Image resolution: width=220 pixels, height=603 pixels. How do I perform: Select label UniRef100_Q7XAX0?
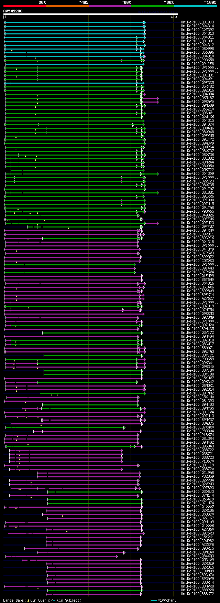(197, 427)
